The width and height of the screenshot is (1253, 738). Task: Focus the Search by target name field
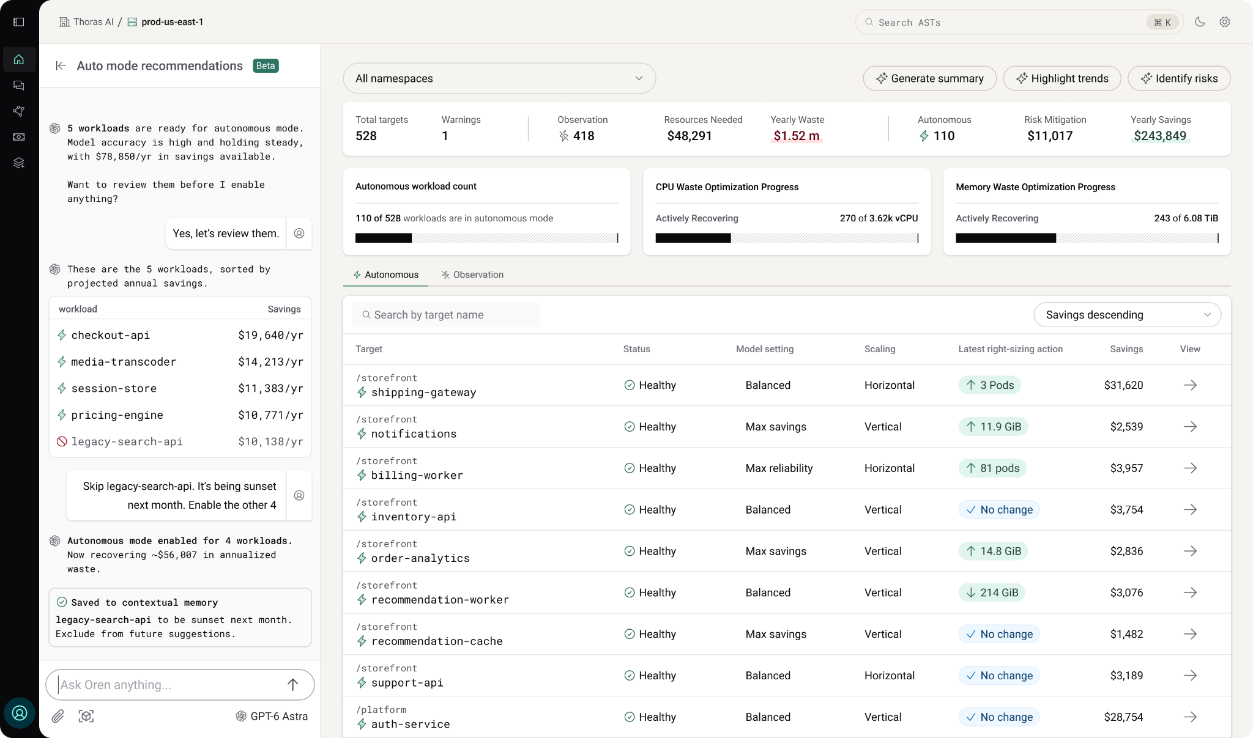[447, 315]
